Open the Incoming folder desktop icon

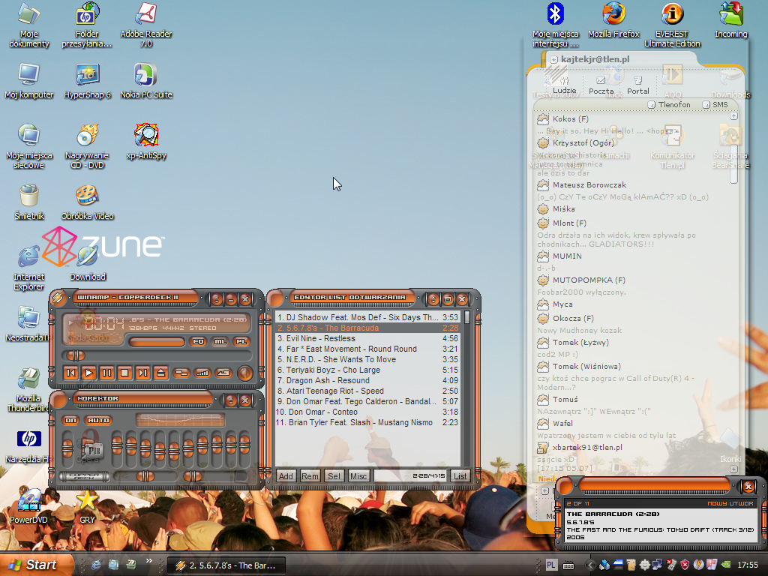pyautogui.click(x=730, y=20)
